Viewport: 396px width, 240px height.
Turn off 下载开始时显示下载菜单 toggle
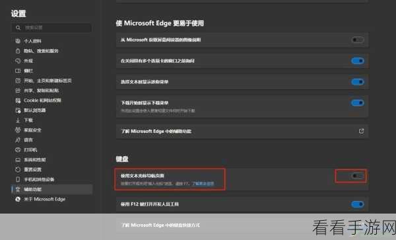click(357, 103)
